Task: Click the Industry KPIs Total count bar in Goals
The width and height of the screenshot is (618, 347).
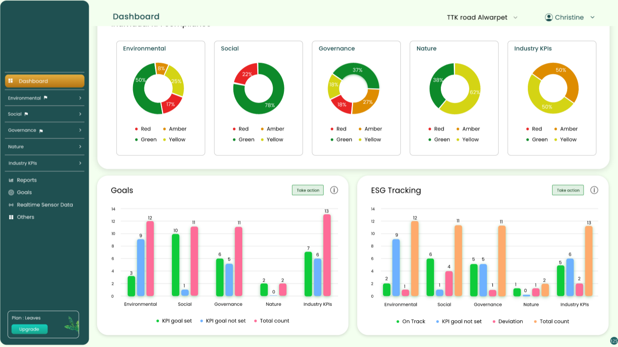Action: [x=327, y=255]
